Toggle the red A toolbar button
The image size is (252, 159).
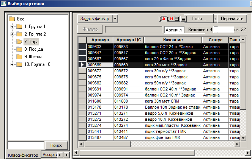click(164, 19)
